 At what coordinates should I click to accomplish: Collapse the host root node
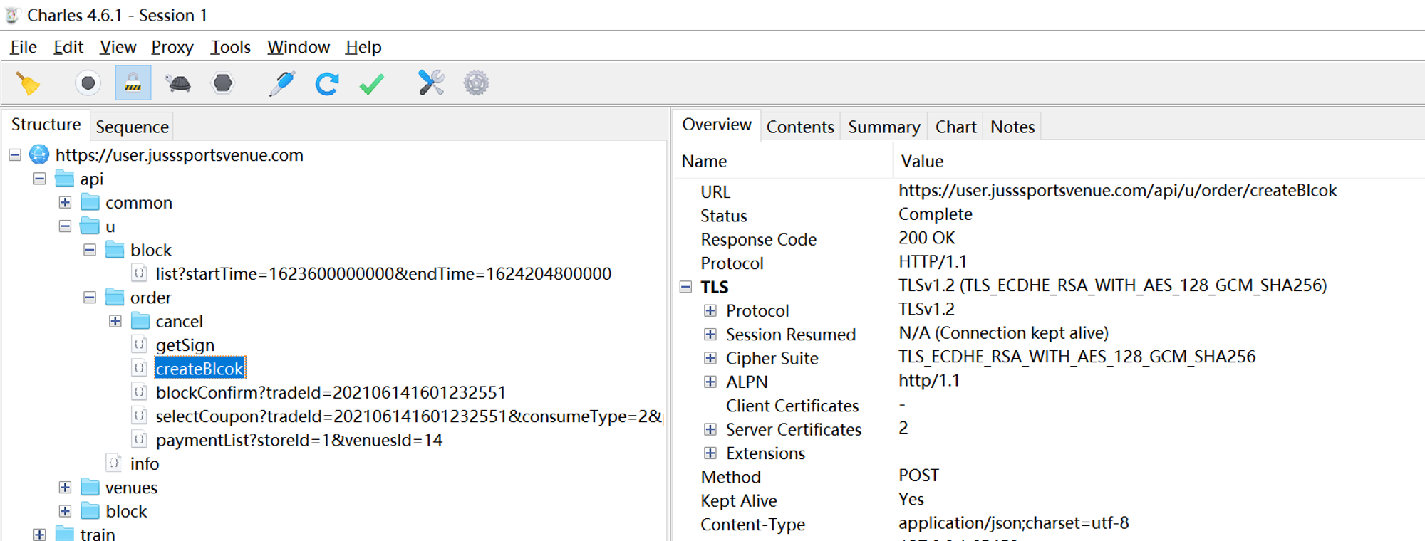pyautogui.click(x=14, y=154)
